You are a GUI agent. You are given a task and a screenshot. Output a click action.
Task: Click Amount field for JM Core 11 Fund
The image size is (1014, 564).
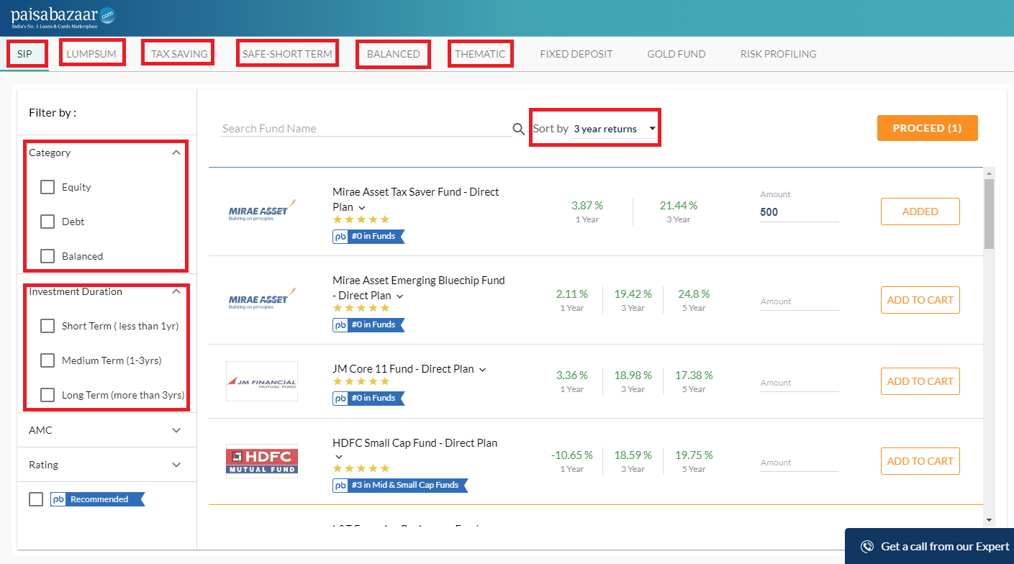click(800, 383)
